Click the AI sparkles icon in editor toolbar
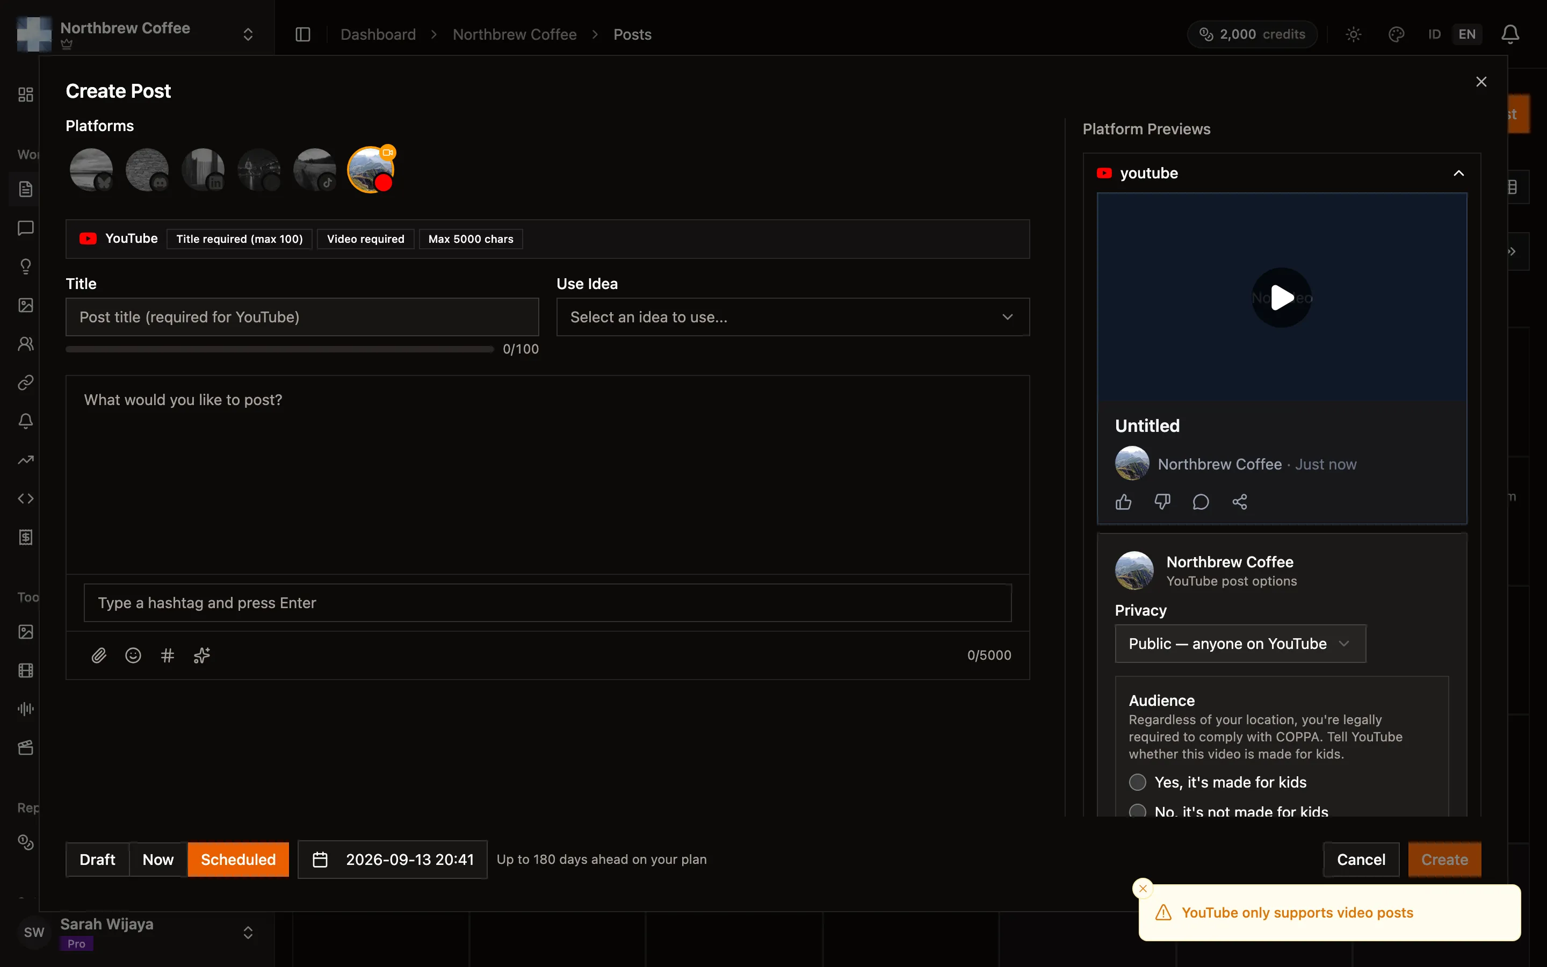 pos(202,655)
